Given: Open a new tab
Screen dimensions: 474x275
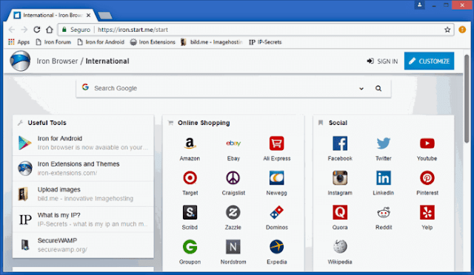Looking at the screenshot, I should 105,15.
